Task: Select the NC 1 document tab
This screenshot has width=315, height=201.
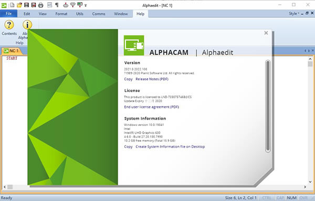Action: tap(12, 50)
